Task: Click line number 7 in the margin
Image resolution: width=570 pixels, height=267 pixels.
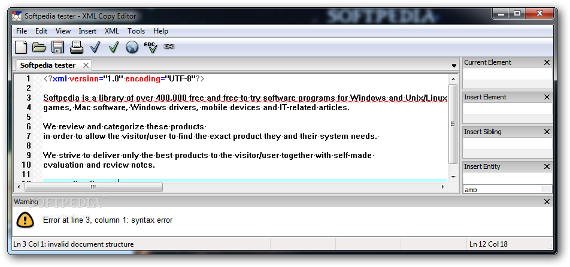Action: [28, 136]
